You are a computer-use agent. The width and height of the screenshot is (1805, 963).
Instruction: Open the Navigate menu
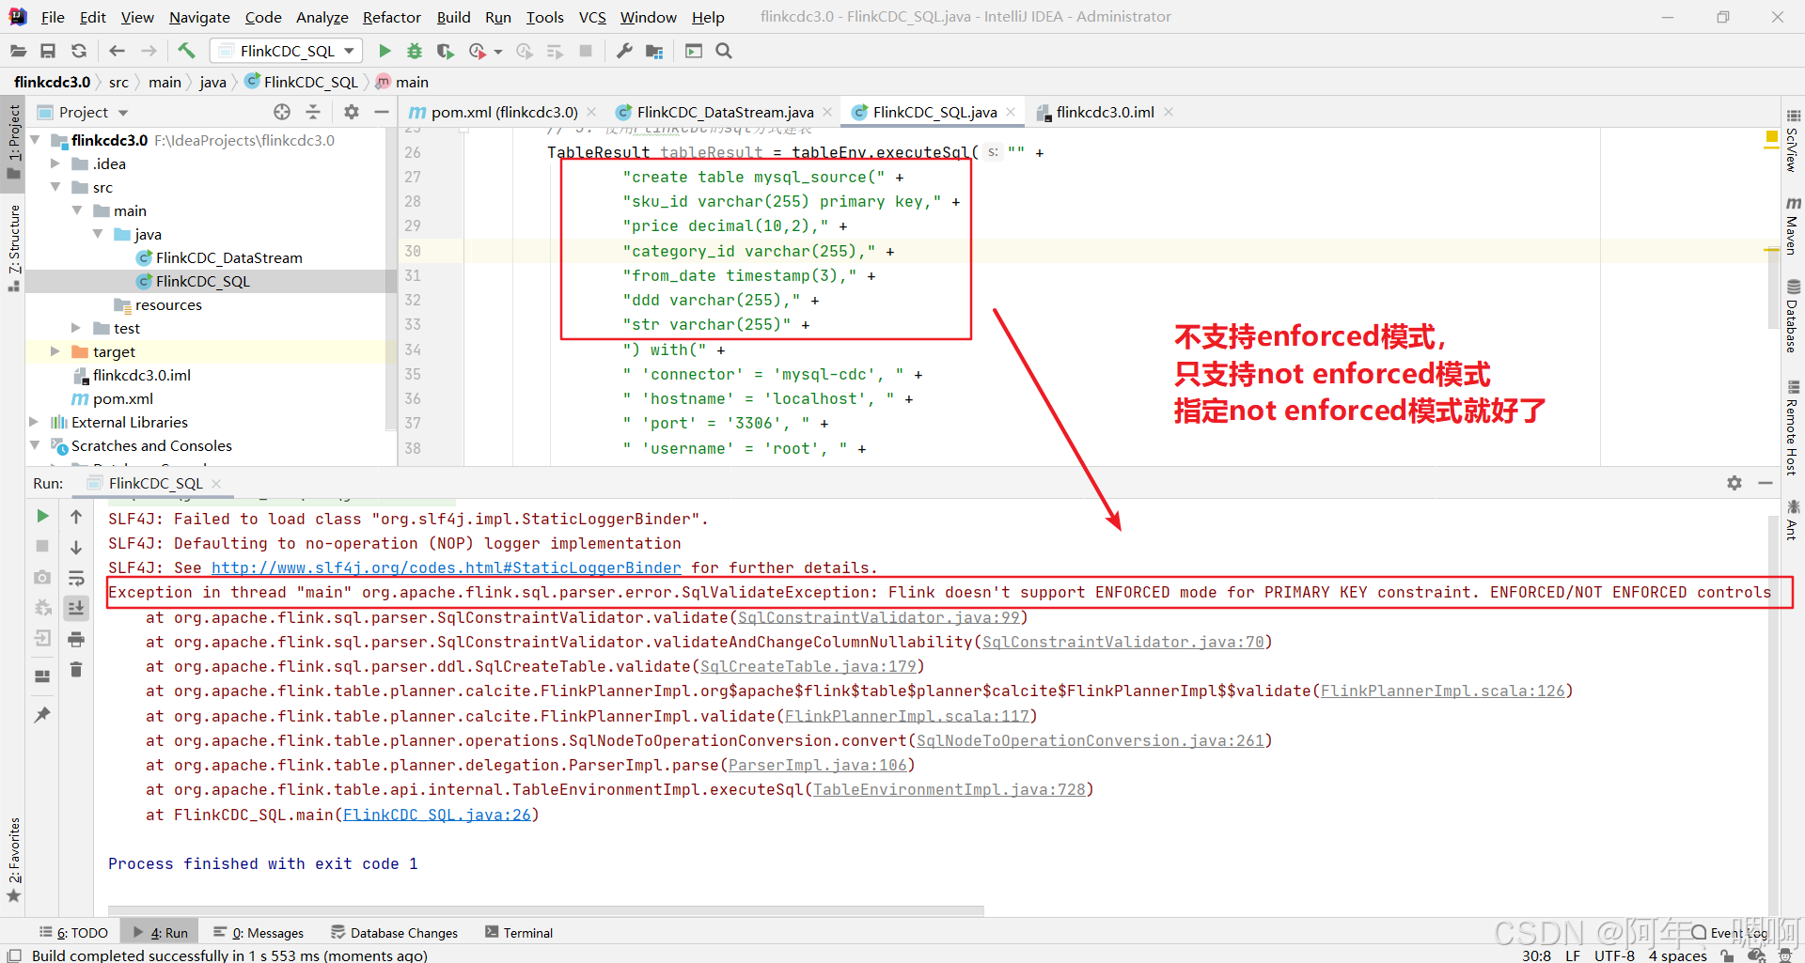tap(199, 17)
